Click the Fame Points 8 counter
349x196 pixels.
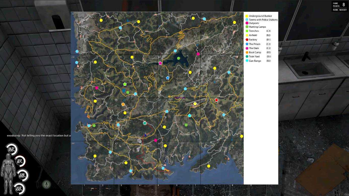[x=339, y=5]
